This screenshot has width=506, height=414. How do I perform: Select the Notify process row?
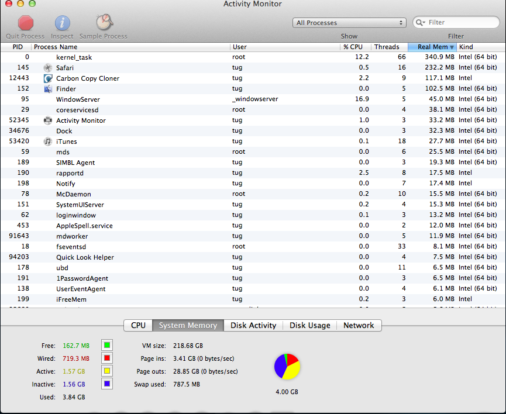pyautogui.click(x=253, y=183)
